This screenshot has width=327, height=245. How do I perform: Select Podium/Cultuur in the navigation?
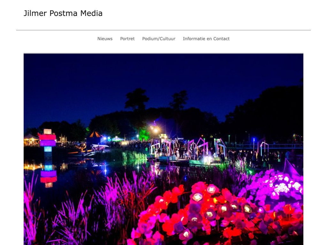tap(159, 39)
